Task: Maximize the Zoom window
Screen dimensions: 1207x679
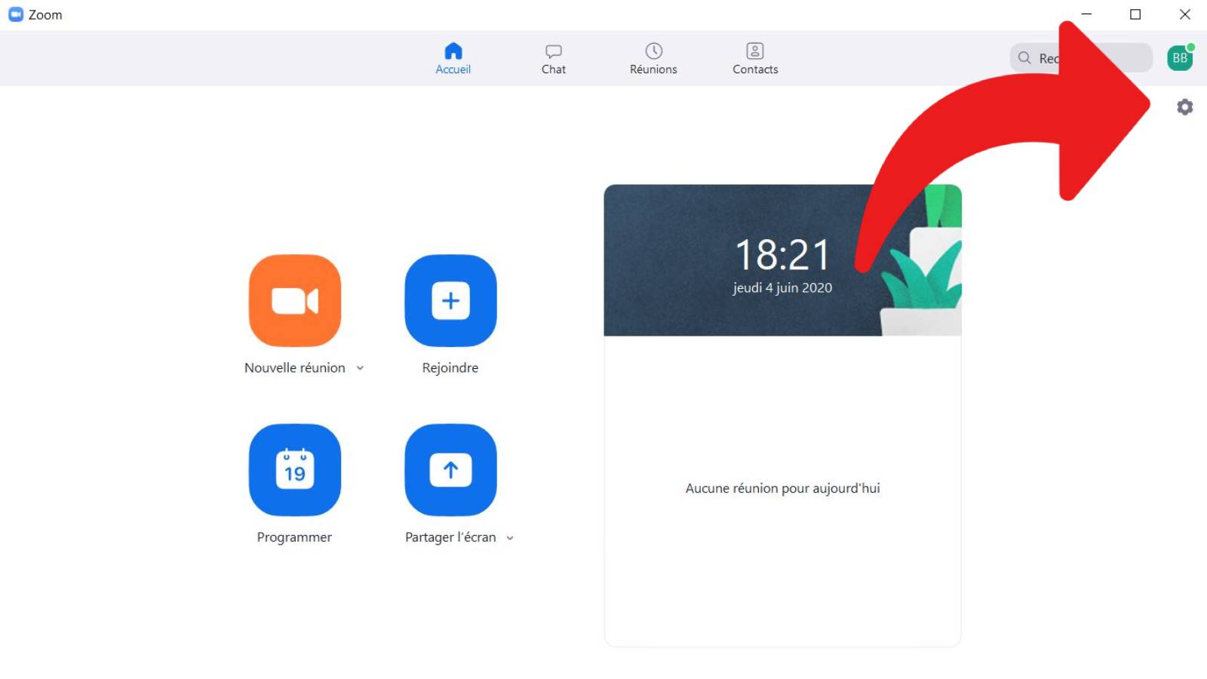Action: (x=1135, y=14)
